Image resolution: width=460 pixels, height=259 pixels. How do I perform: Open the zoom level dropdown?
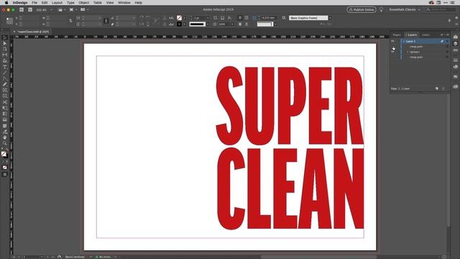tap(51, 9)
